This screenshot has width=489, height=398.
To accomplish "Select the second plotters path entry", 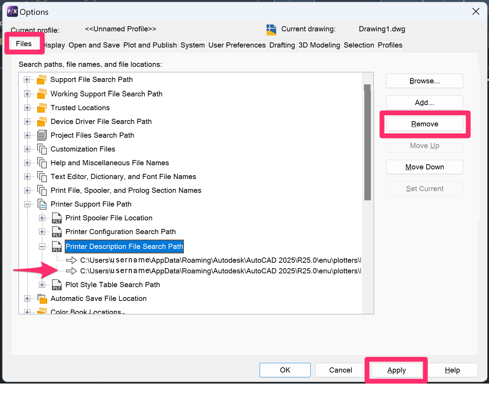I will 220,271.
